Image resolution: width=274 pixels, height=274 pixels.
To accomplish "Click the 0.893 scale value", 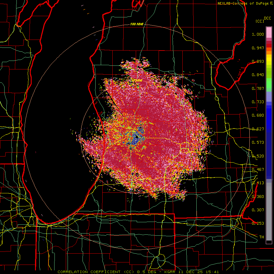I will [x=258, y=61].
